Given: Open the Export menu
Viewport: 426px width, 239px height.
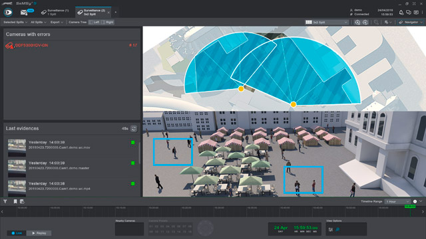Looking at the screenshot, I should click(57, 22).
